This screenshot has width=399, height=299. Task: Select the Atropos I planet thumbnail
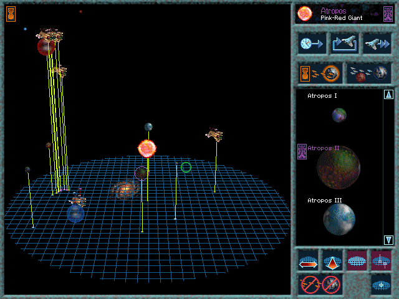[339, 115]
